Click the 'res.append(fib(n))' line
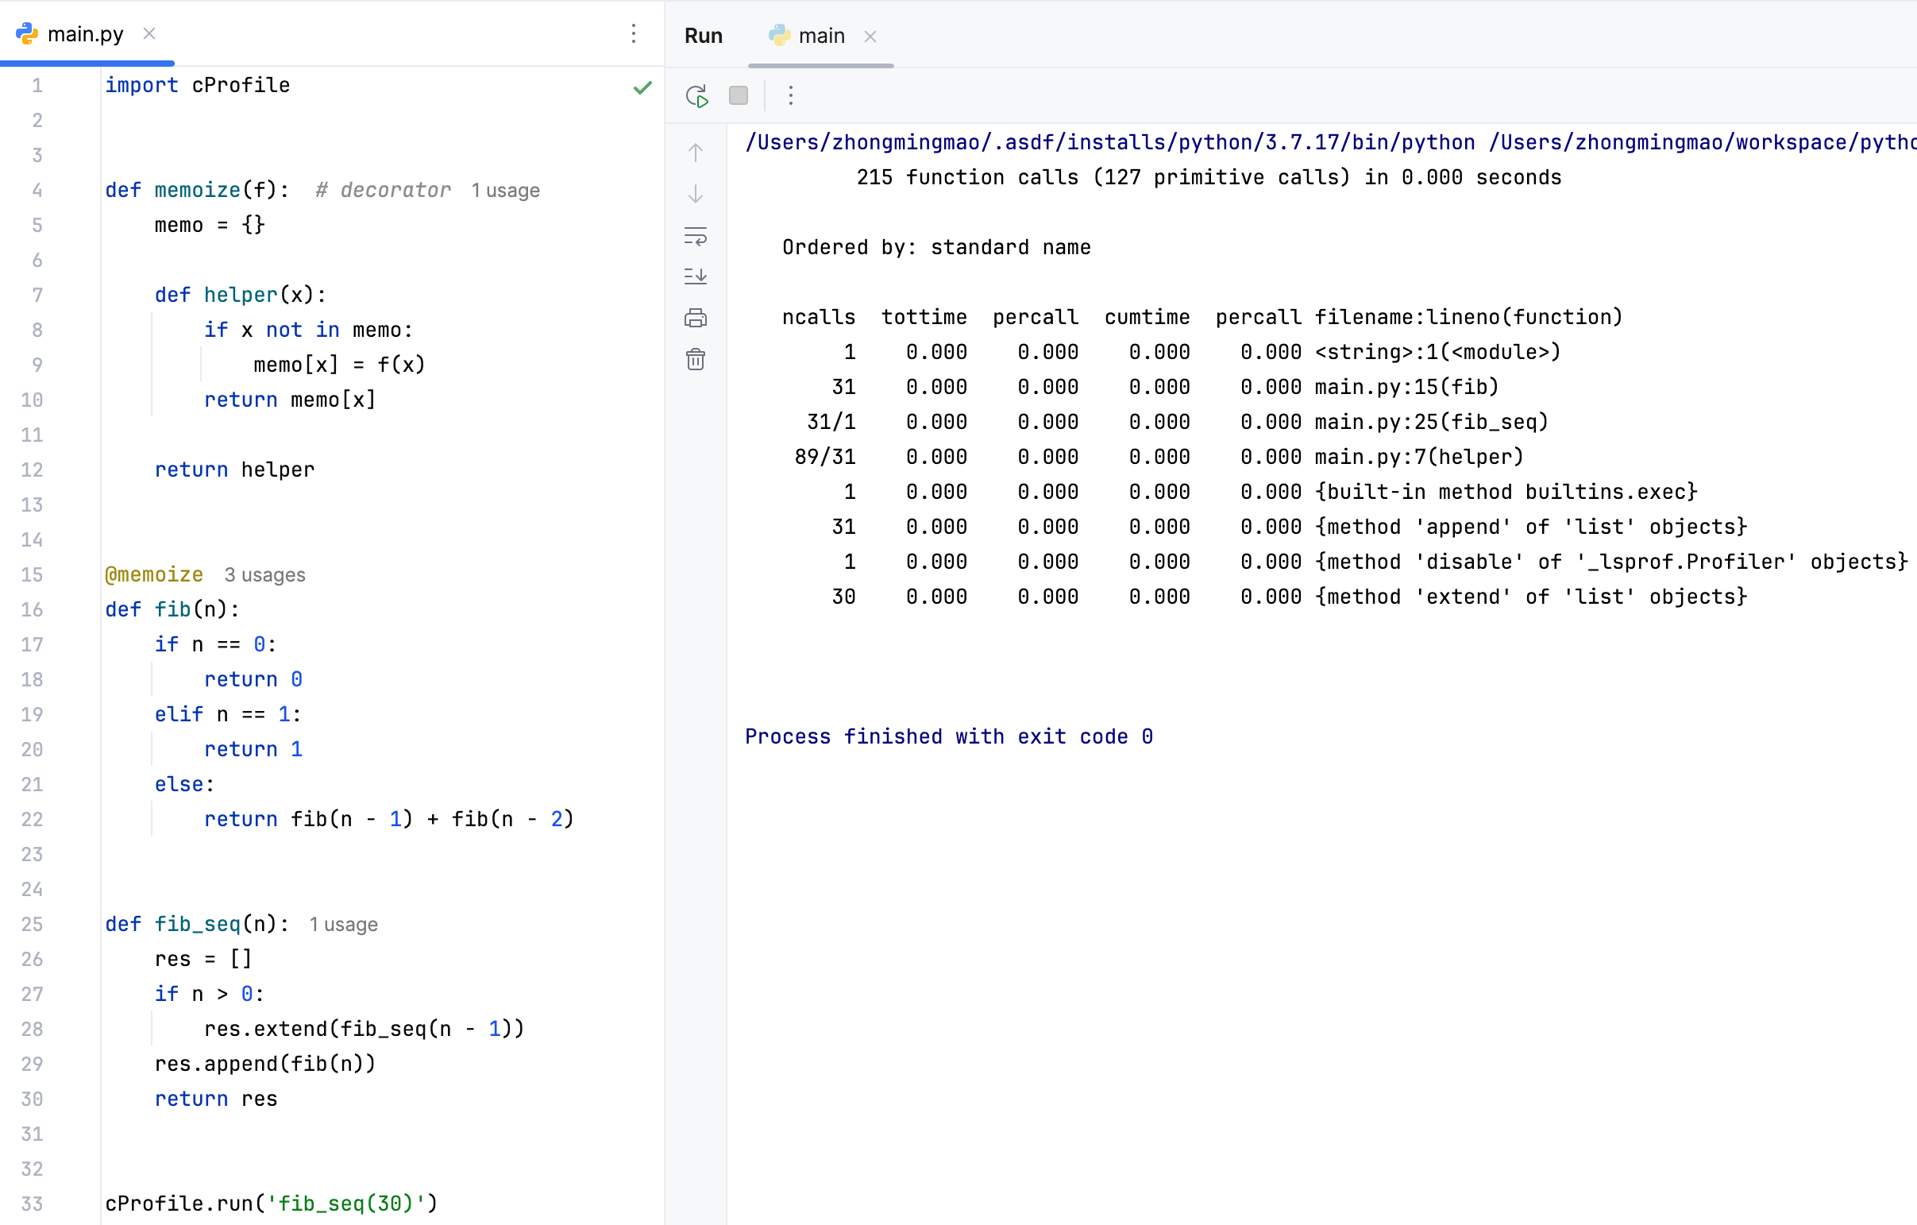This screenshot has width=1917, height=1225. (x=265, y=1064)
